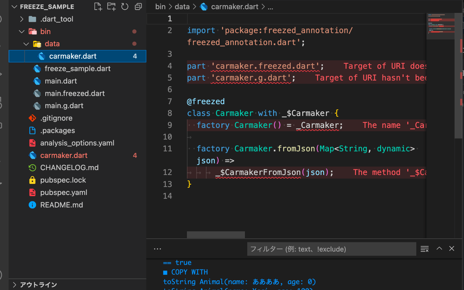Click the Dart icon beside freeze_sample.dart
The height and width of the screenshot is (290, 464).
37,69
